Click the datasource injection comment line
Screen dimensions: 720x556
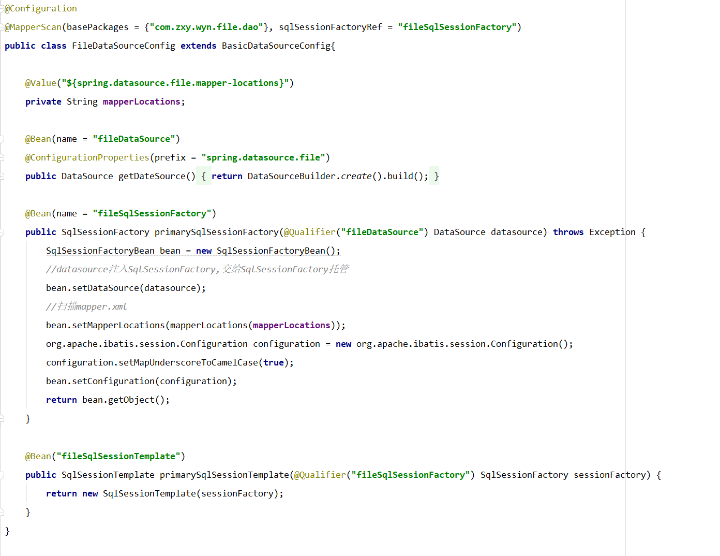pos(198,269)
